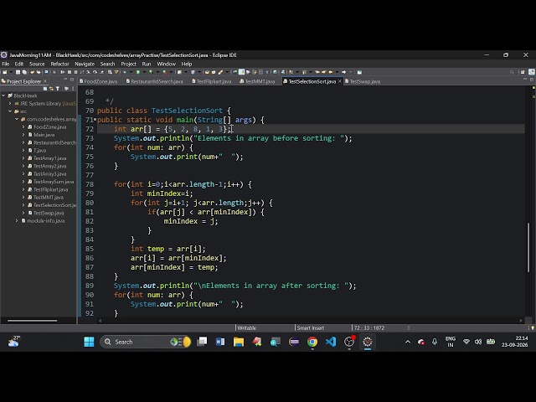This screenshot has height=402, width=536.
Task: Click the Quick Access search magnifier
Action: coord(512,72)
